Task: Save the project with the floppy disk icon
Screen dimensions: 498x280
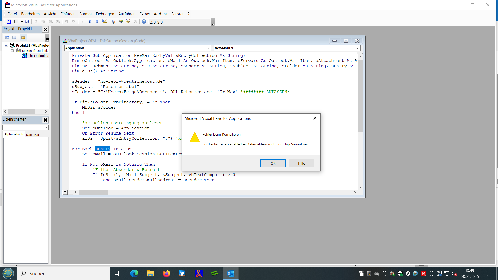Action: click(27, 22)
